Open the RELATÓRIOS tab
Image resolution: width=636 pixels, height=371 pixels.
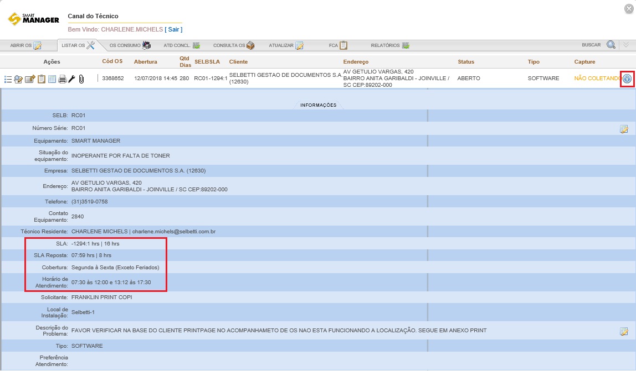390,45
